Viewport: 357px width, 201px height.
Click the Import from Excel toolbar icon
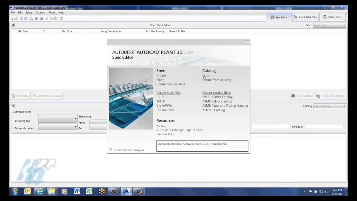[x=41, y=18]
